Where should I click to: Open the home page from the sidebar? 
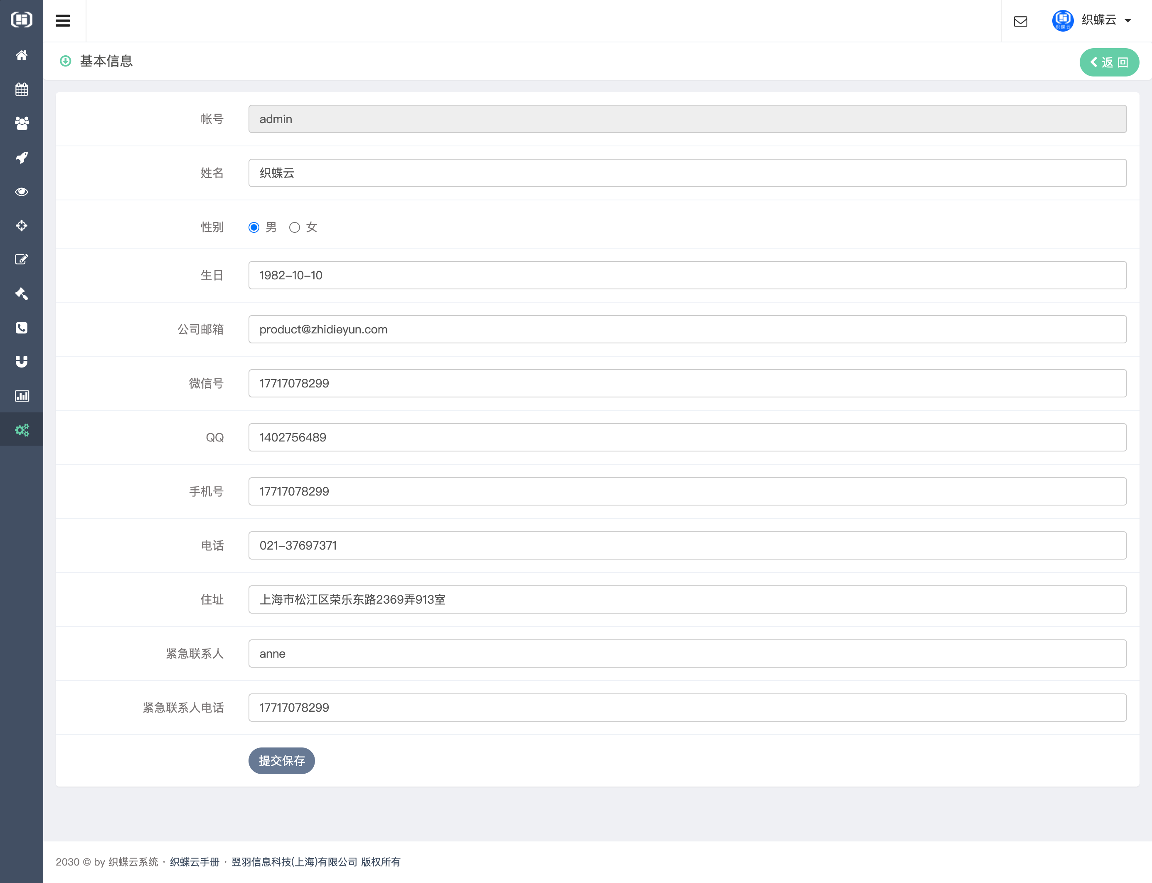coord(22,54)
